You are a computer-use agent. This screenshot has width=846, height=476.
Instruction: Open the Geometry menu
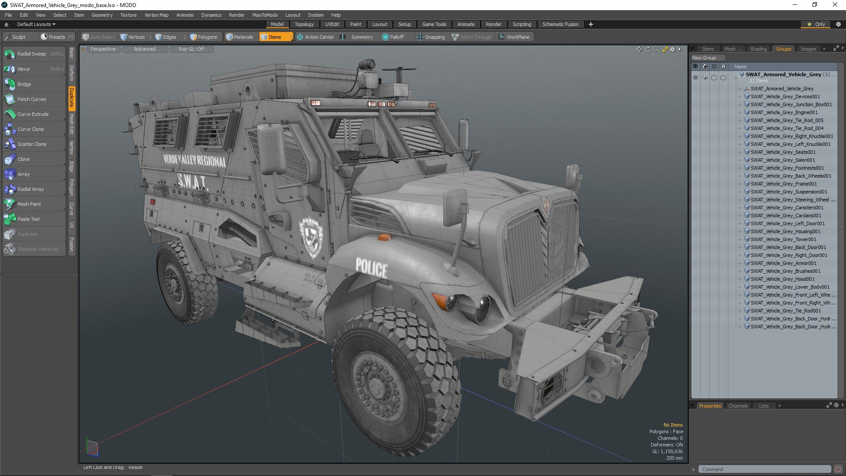coord(102,15)
